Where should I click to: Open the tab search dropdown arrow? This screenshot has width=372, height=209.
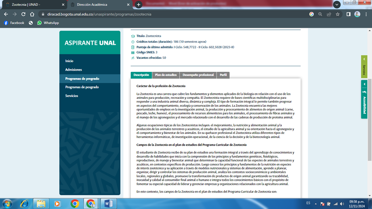[336, 4]
